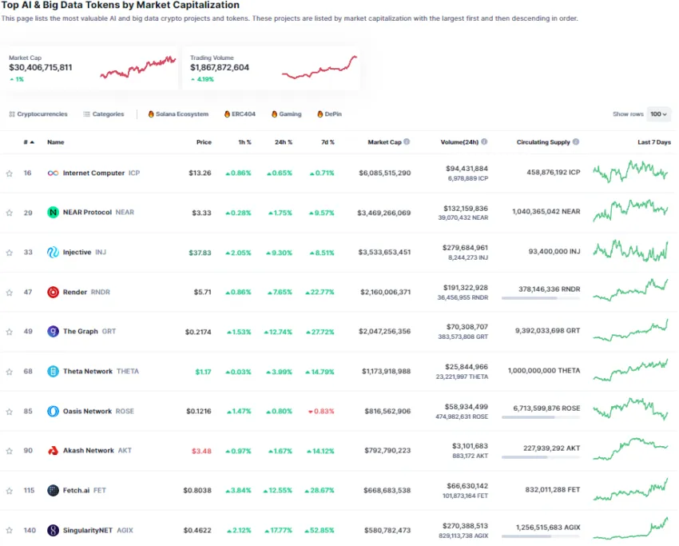Star the Oasis Network row

9,412
